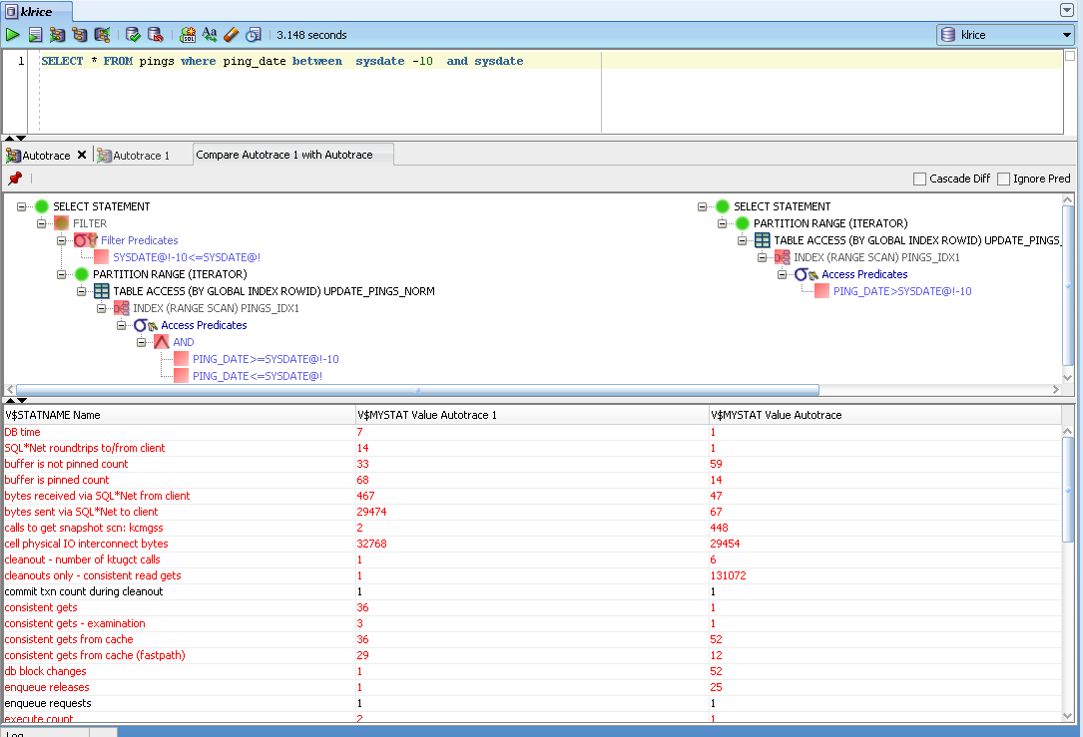
Task: Click 'buffer is not pinned count' row
Action: [532, 464]
